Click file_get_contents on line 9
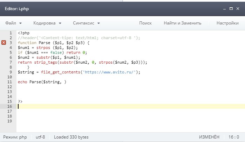 pos(61,72)
